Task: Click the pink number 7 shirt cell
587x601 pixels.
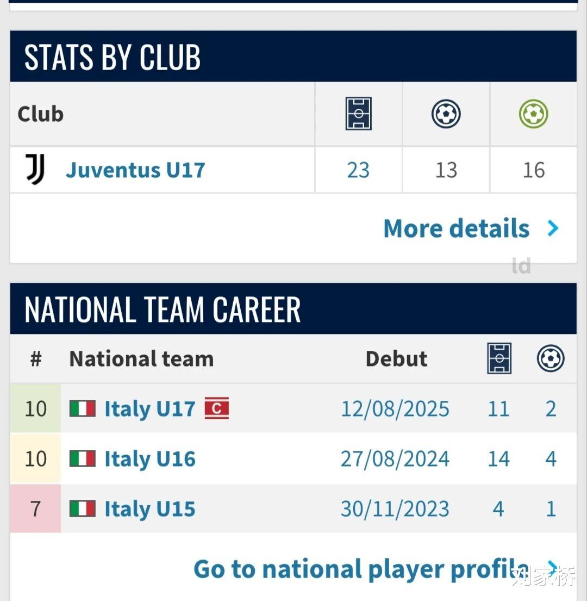Action: tap(35, 509)
